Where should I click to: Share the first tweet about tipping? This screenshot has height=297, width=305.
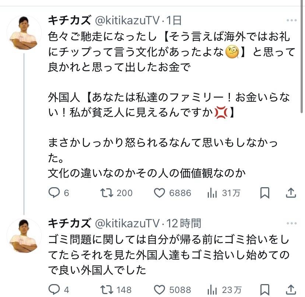[x=291, y=192]
